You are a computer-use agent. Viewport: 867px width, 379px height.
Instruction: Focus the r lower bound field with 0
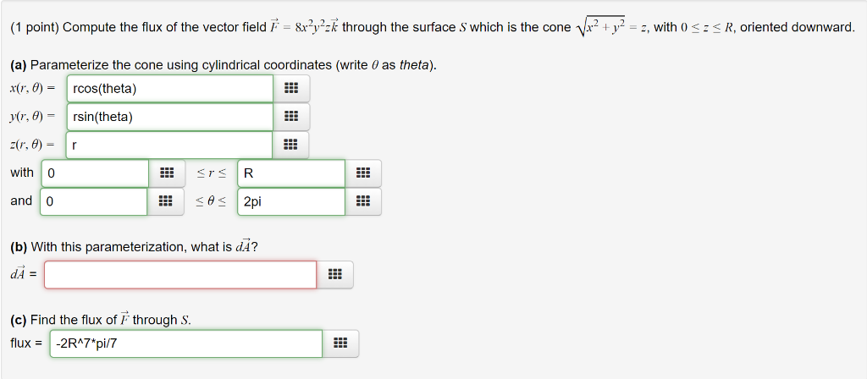click(95, 173)
